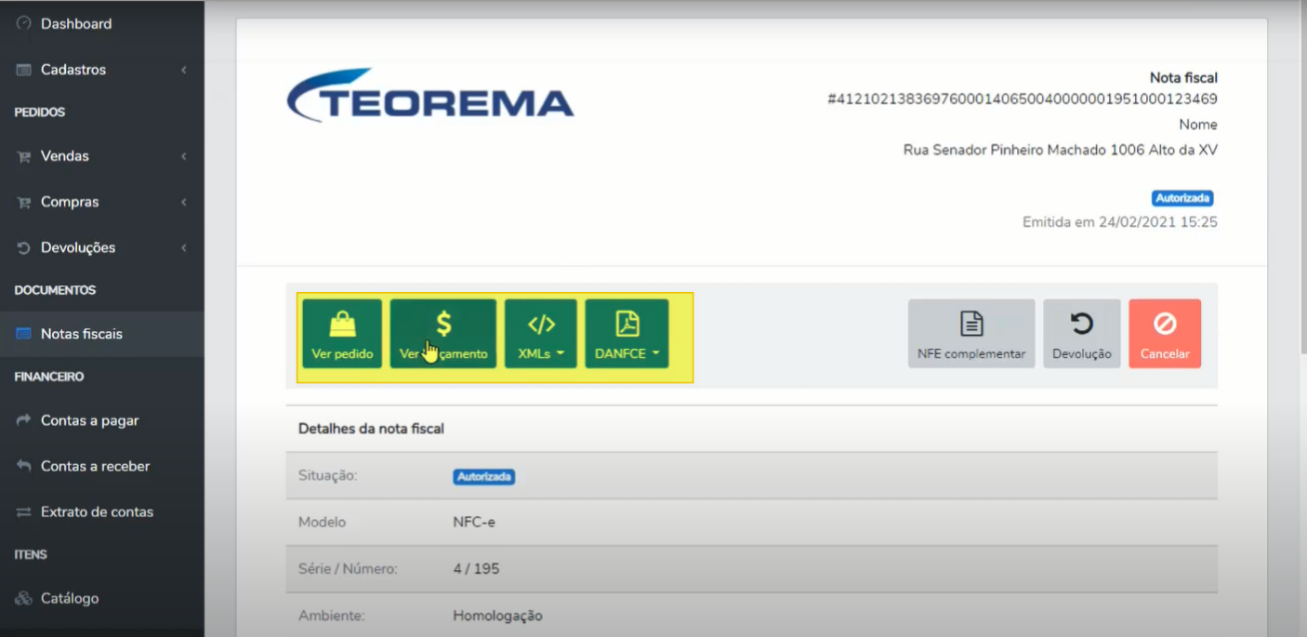Click the 'Série / Número:' label

tap(348, 568)
